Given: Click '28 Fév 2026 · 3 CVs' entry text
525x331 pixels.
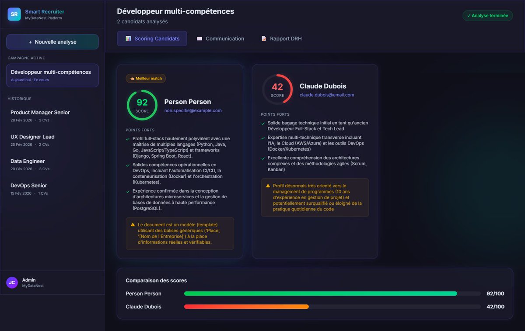Looking at the screenshot, I should 30,120.
